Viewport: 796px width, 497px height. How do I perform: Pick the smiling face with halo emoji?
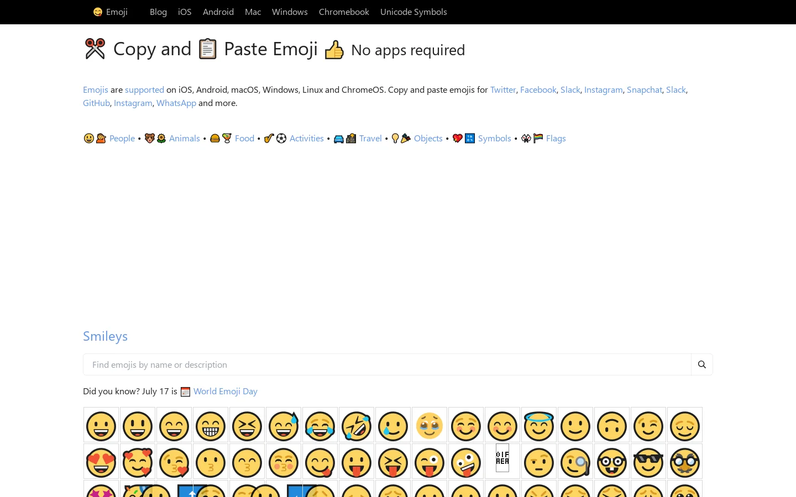pyautogui.click(x=539, y=425)
